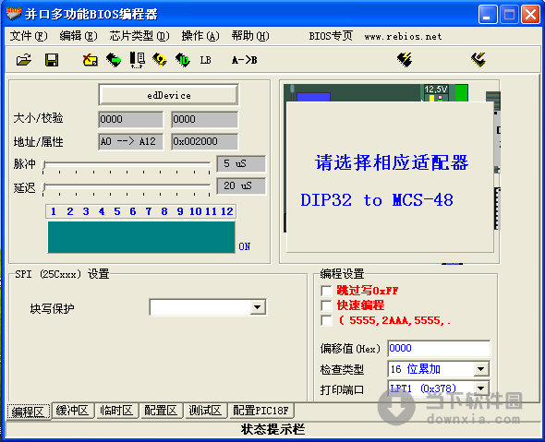Image resolution: width=545 pixels, height=442 pixels.
Task: Enable the 快速编程 checkbox
Action: tap(326, 305)
